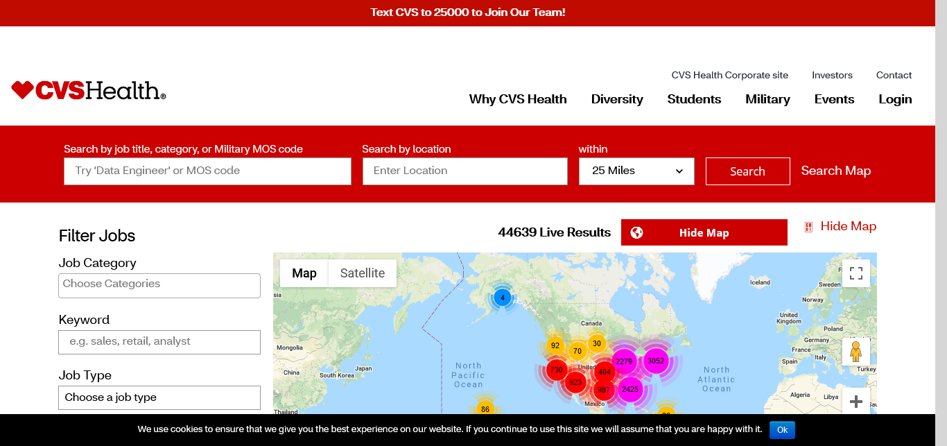The width and height of the screenshot is (947, 446).
Task: Accept cookies with the Ok button
Action: point(782,430)
